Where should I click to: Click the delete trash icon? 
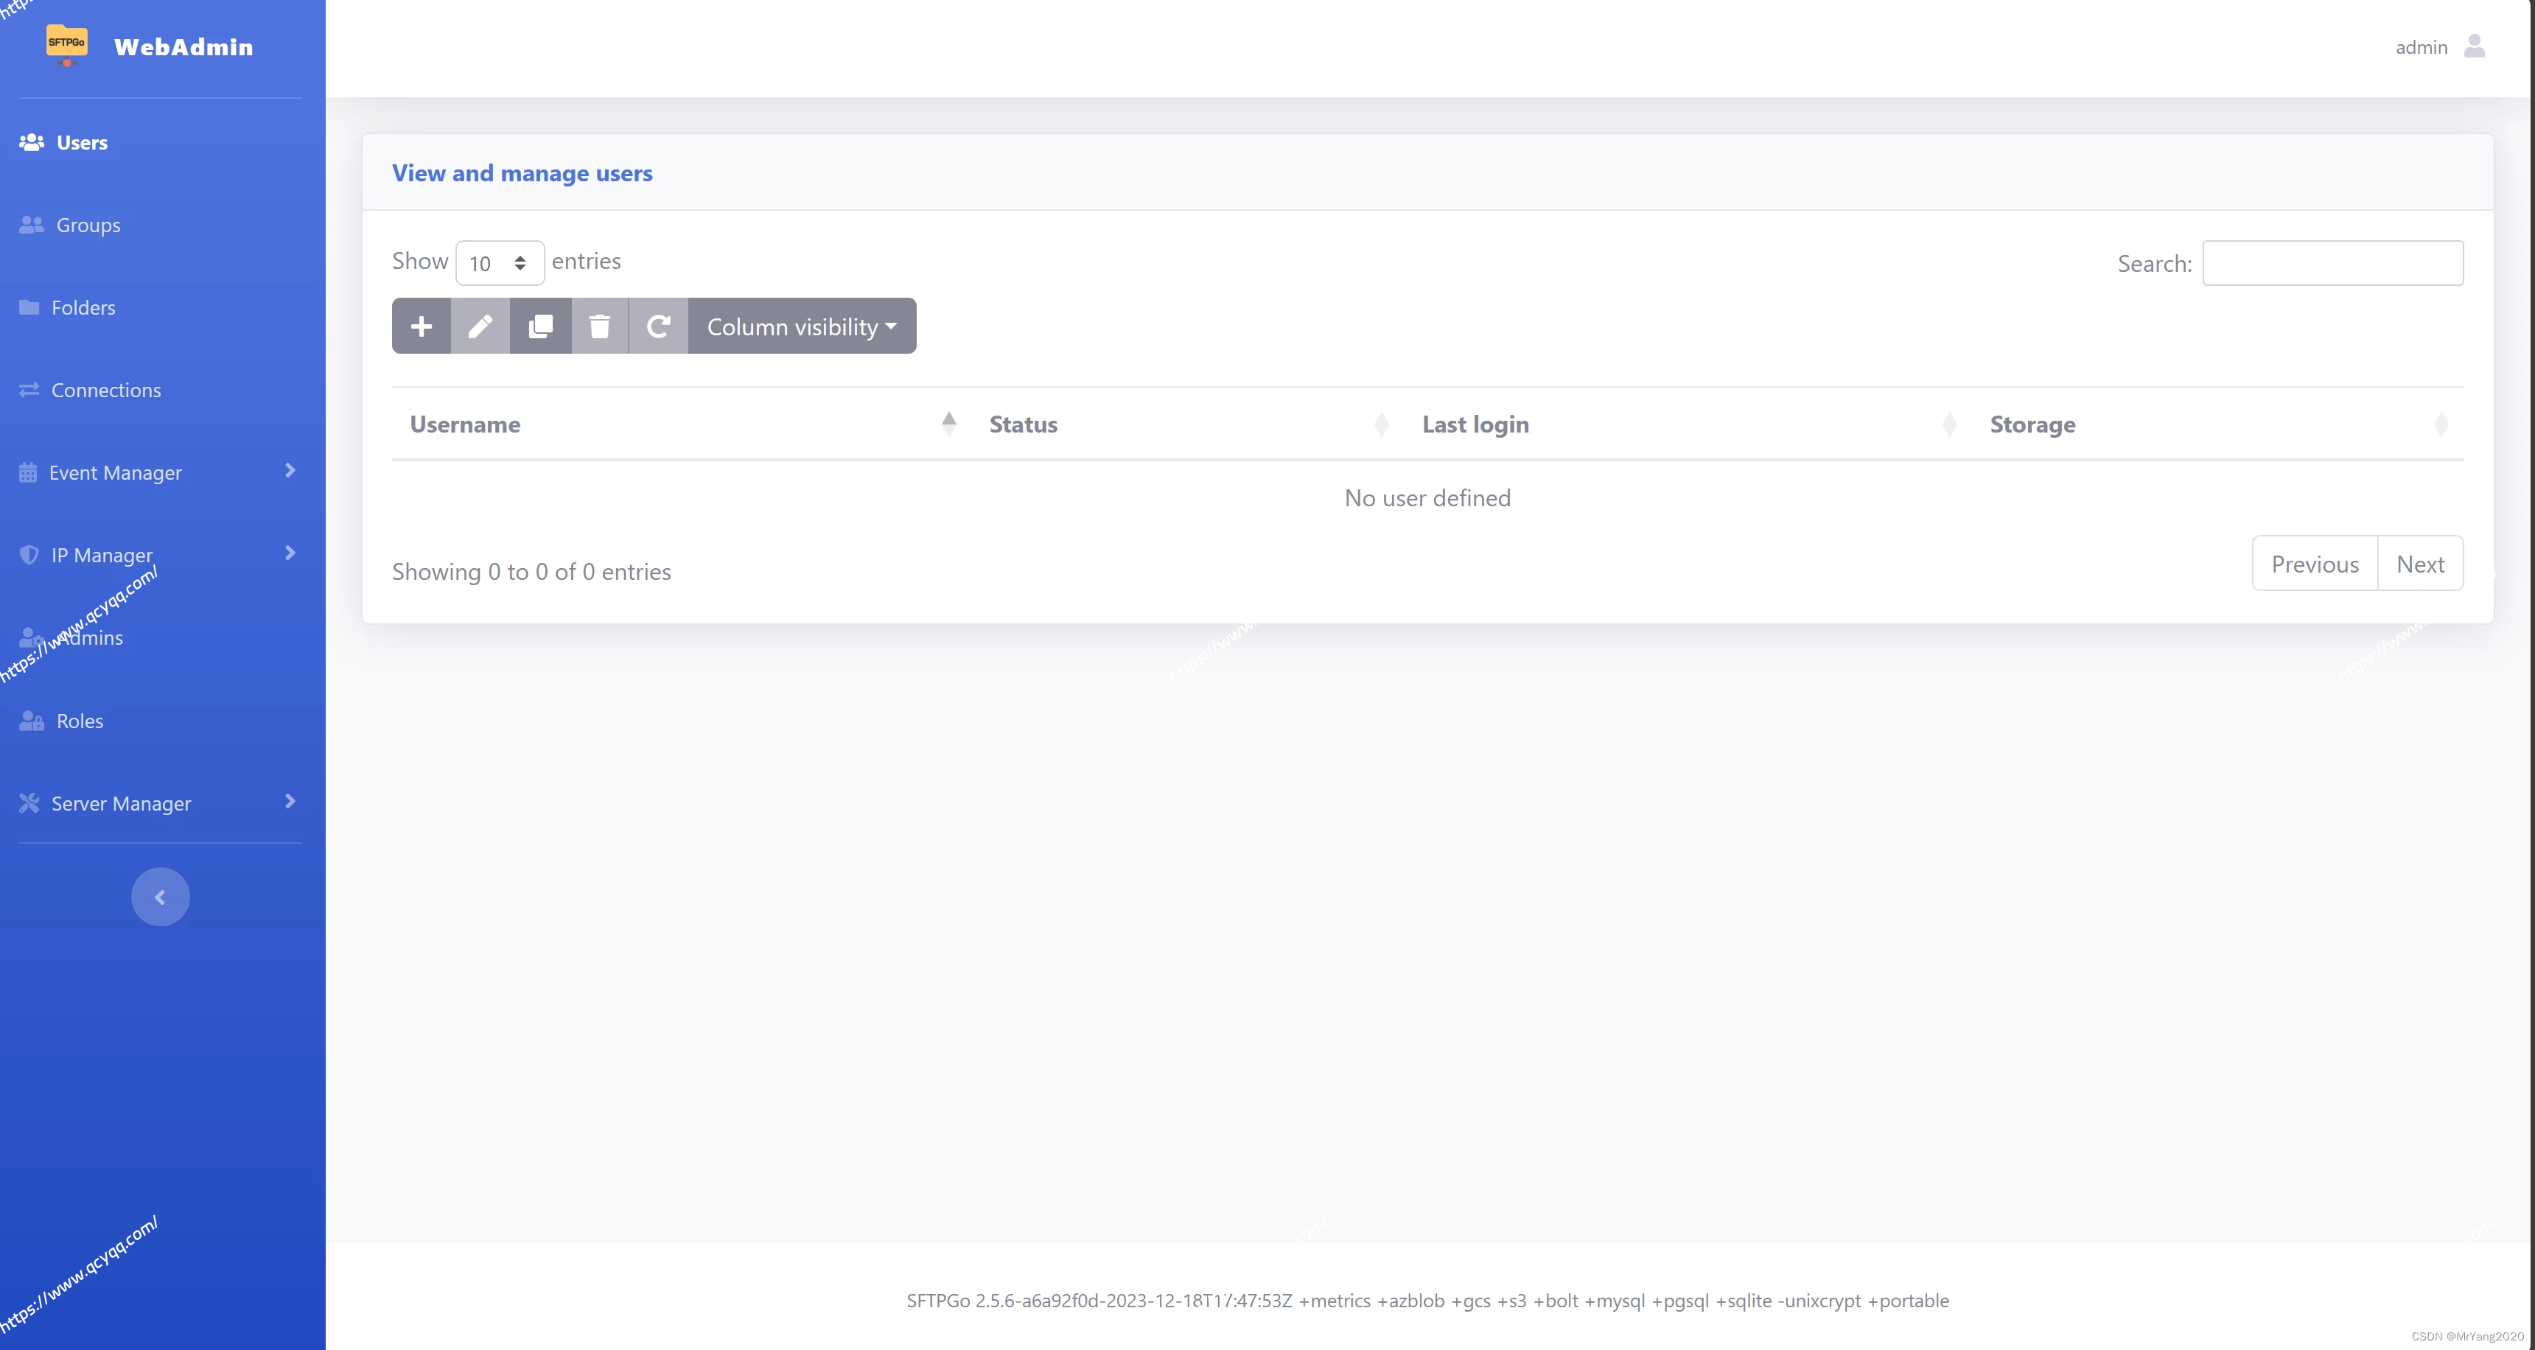coord(599,326)
